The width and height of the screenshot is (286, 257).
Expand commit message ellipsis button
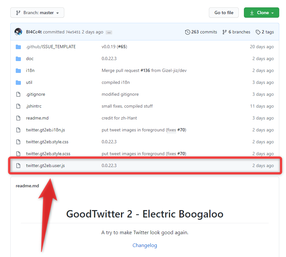109,32
